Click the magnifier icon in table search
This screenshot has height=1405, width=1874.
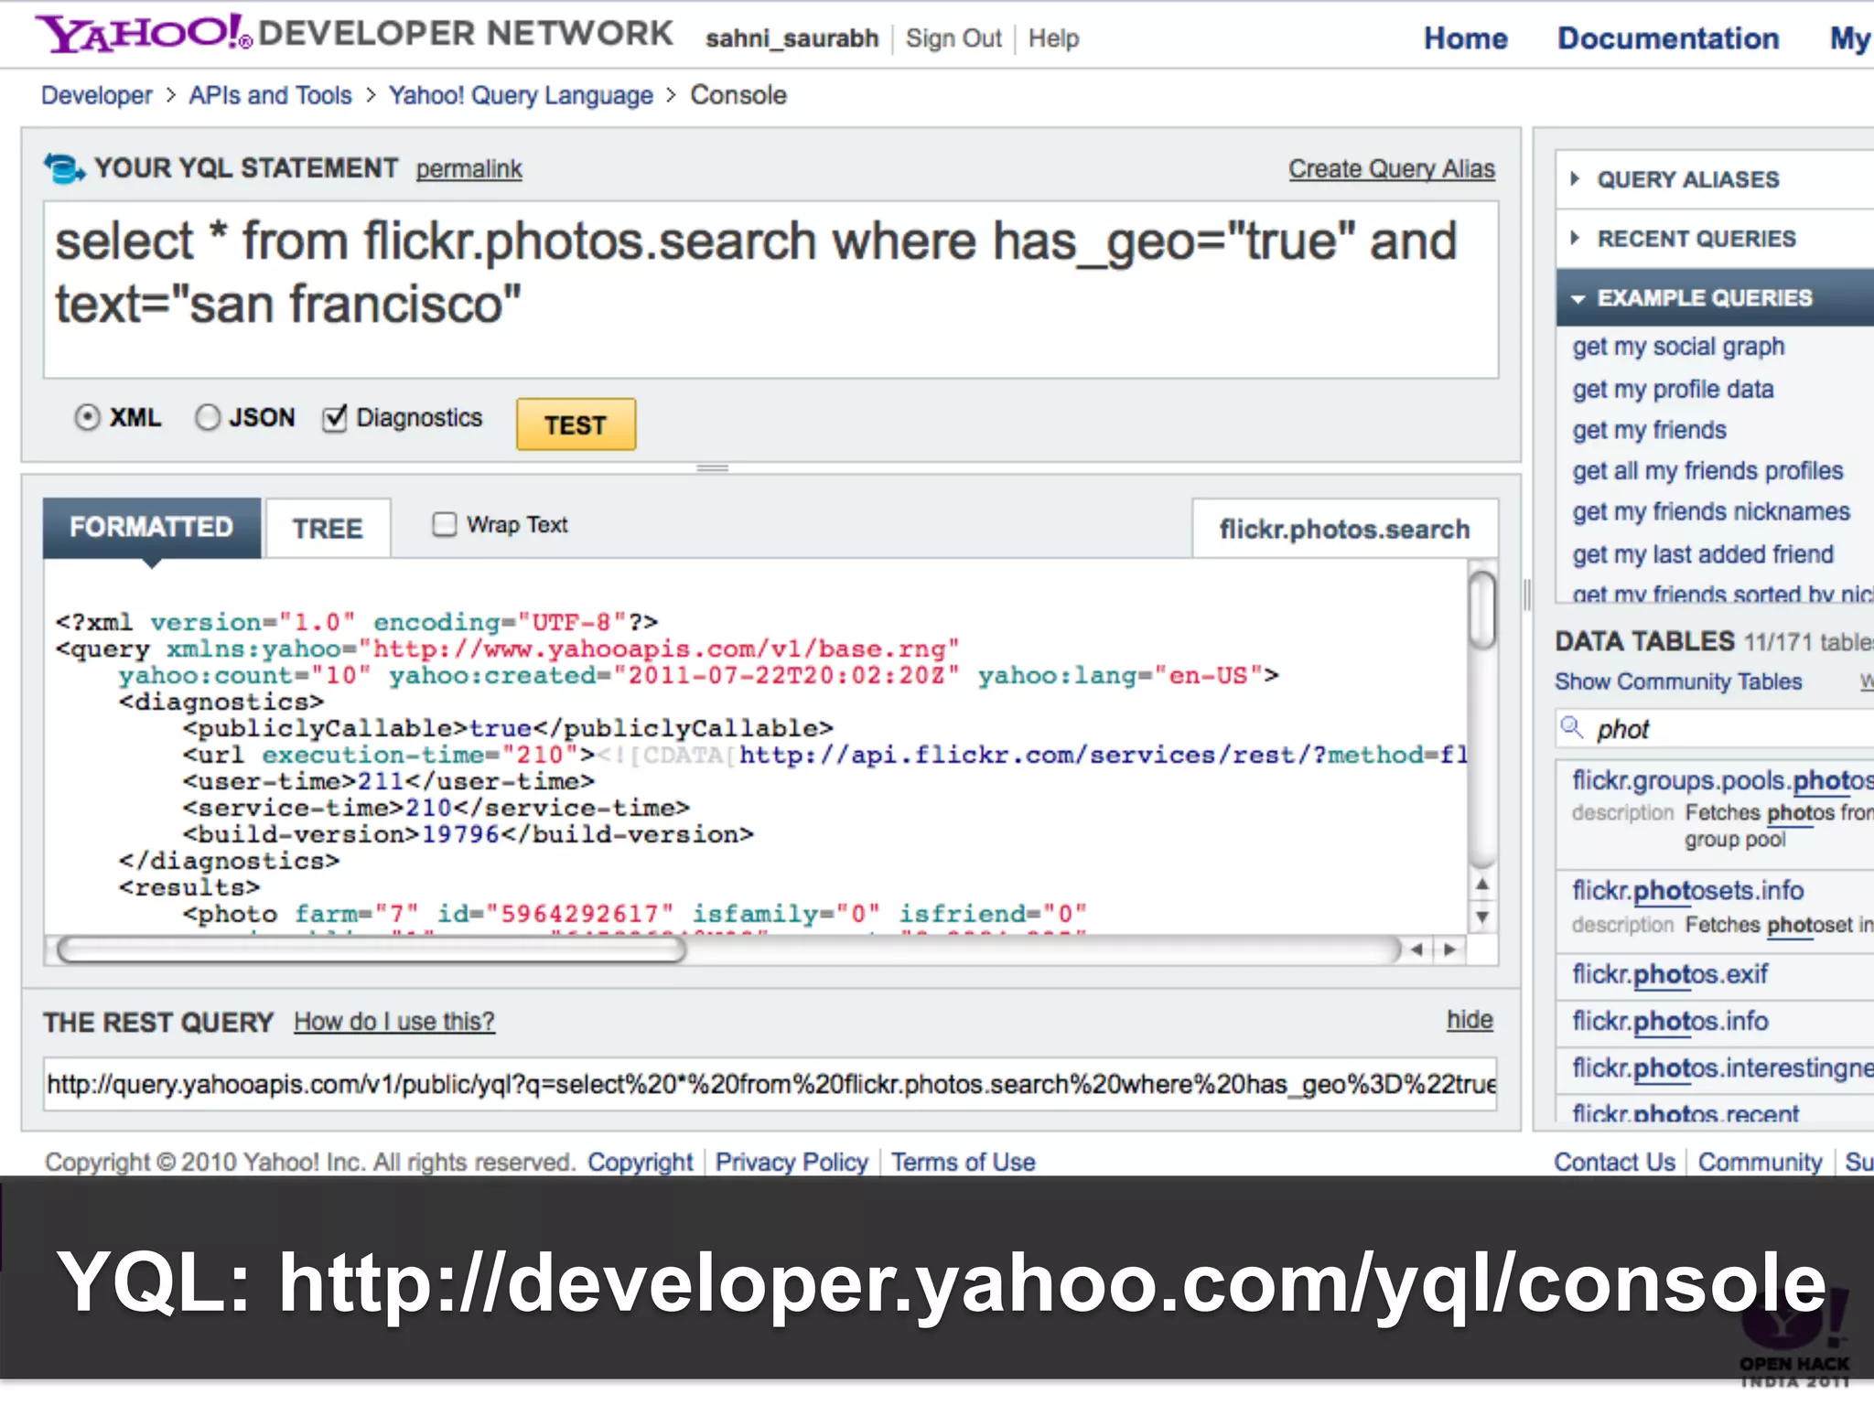coord(1572,728)
